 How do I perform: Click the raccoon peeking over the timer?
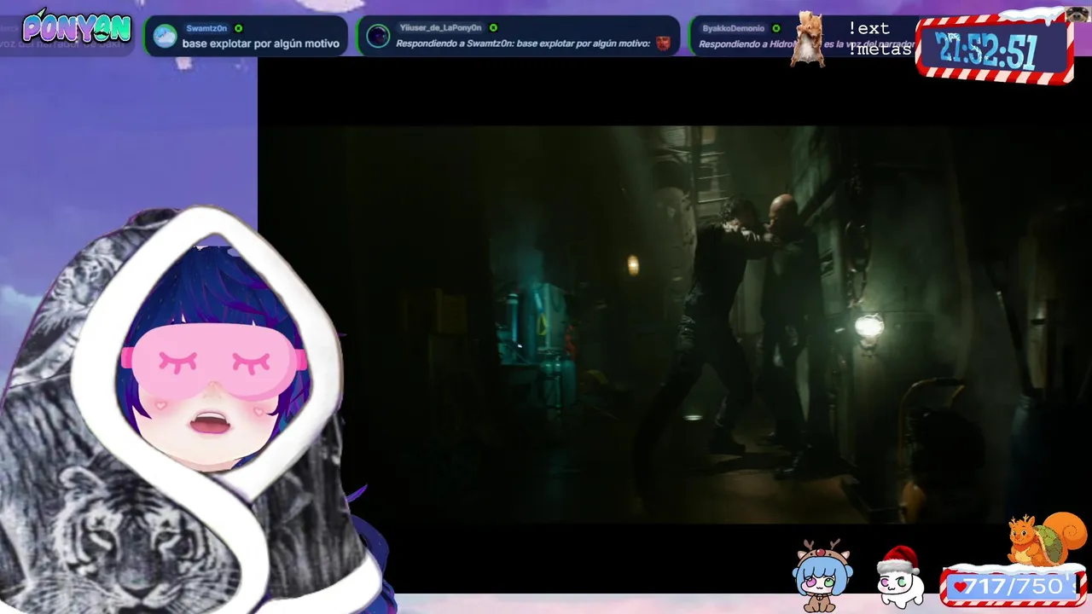(x=1078, y=14)
